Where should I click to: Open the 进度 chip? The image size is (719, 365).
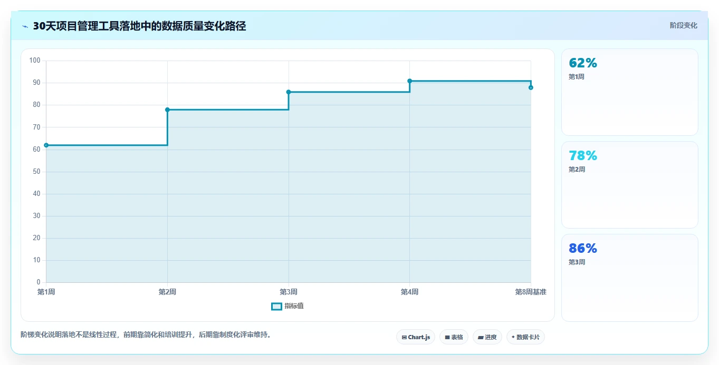(487, 337)
